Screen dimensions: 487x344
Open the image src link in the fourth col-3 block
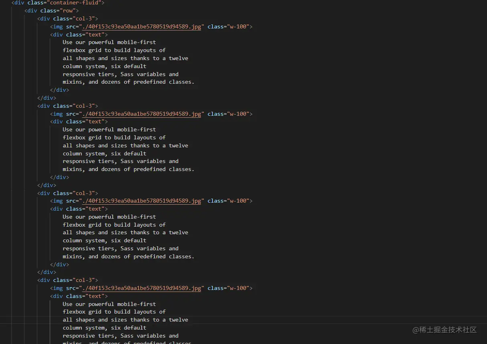[141, 288]
